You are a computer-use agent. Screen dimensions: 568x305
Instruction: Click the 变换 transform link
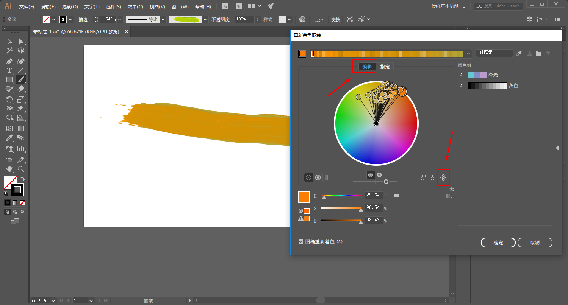[336, 19]
